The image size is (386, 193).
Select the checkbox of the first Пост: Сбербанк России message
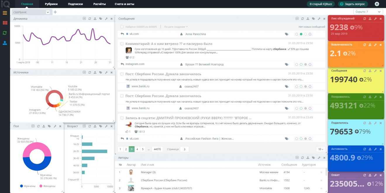[122, 74]
